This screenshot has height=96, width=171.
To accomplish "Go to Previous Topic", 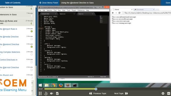I will (98, 93).
